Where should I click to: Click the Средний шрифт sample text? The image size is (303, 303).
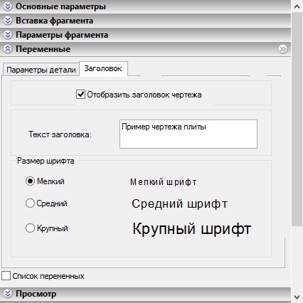[180, 203]
